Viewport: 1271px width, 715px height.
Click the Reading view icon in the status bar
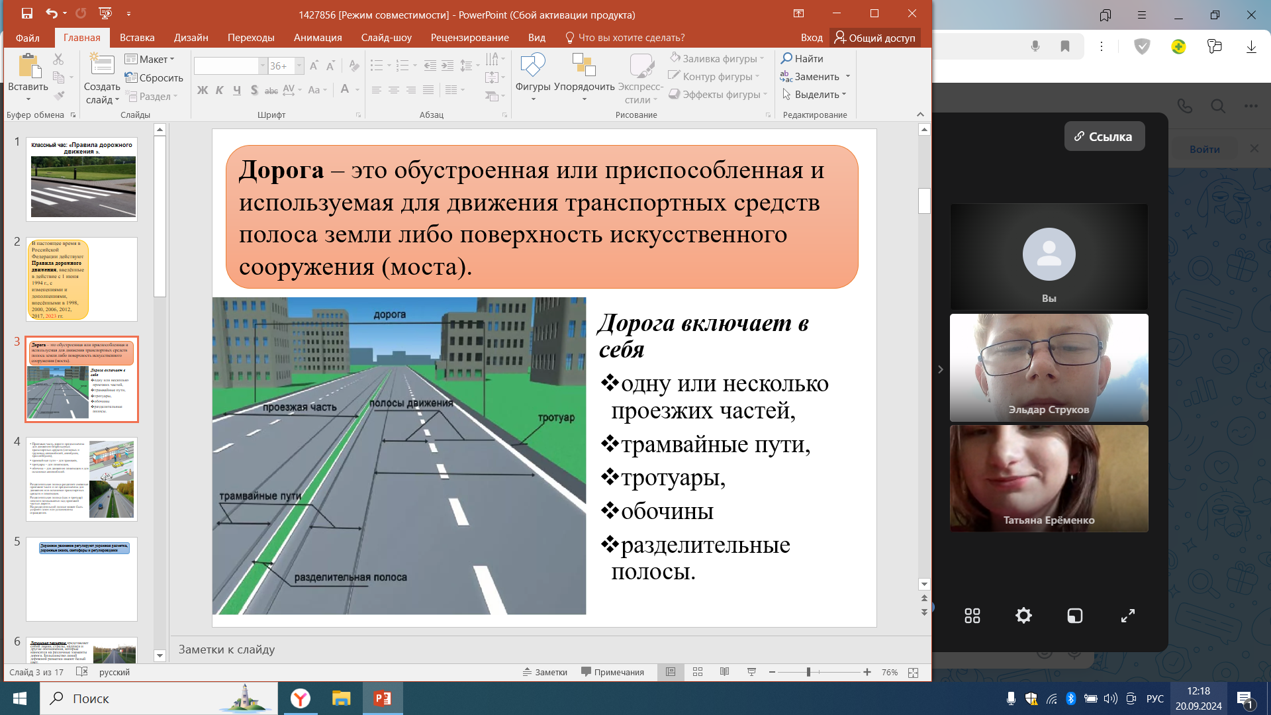click(724, 672)
